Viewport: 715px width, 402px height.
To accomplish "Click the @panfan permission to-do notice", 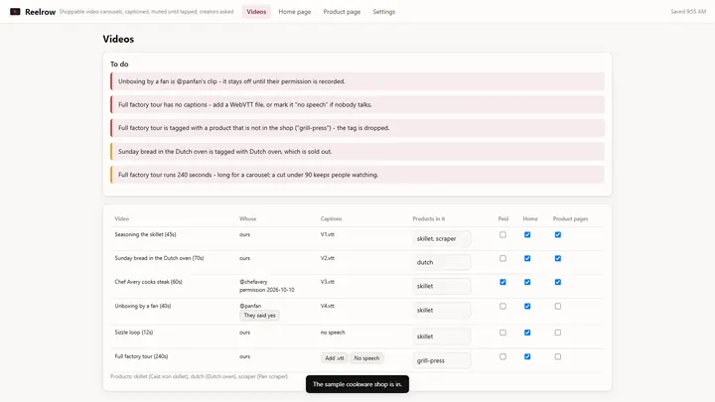I will 357,81.
